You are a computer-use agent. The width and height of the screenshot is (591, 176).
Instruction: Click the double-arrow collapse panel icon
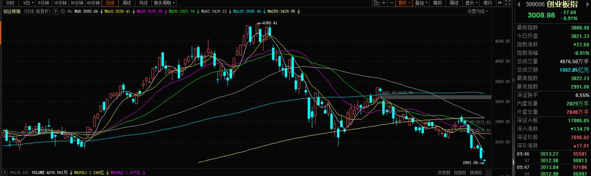pyautogui.click(x=500, y=3)
